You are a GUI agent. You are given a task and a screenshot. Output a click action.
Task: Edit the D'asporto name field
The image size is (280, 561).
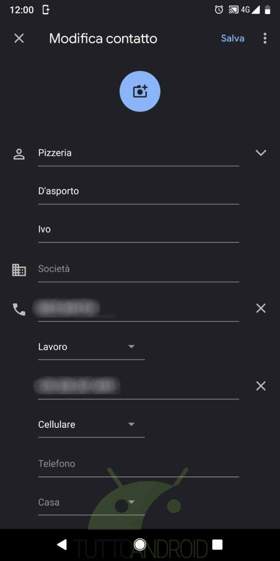pos(138,192)
